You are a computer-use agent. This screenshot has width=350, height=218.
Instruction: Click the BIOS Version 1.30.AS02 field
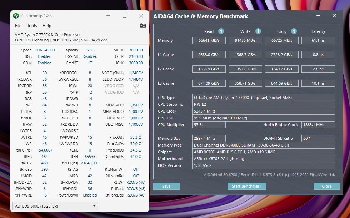pos(264,165)
